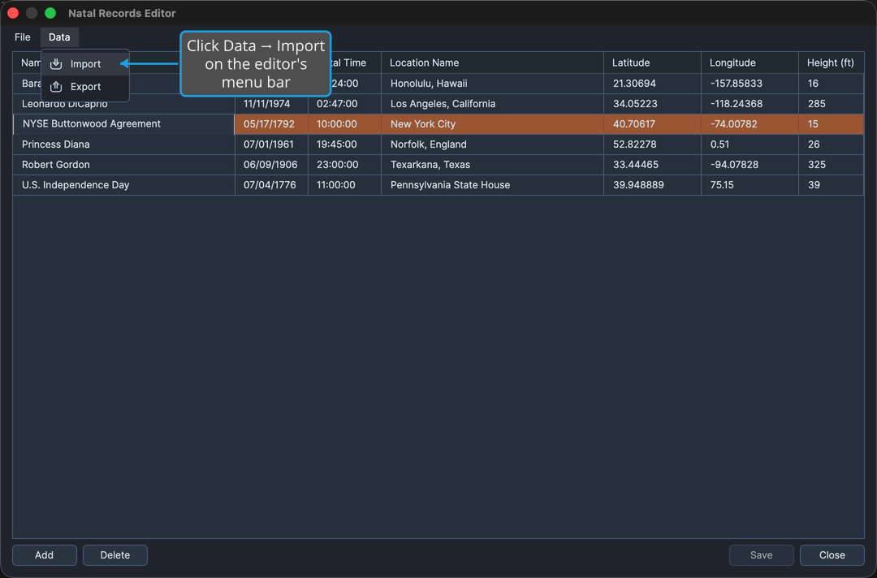877x578 pixels.
Task: Click the date cell 05/17/1792
Action: tap(271, 124)
